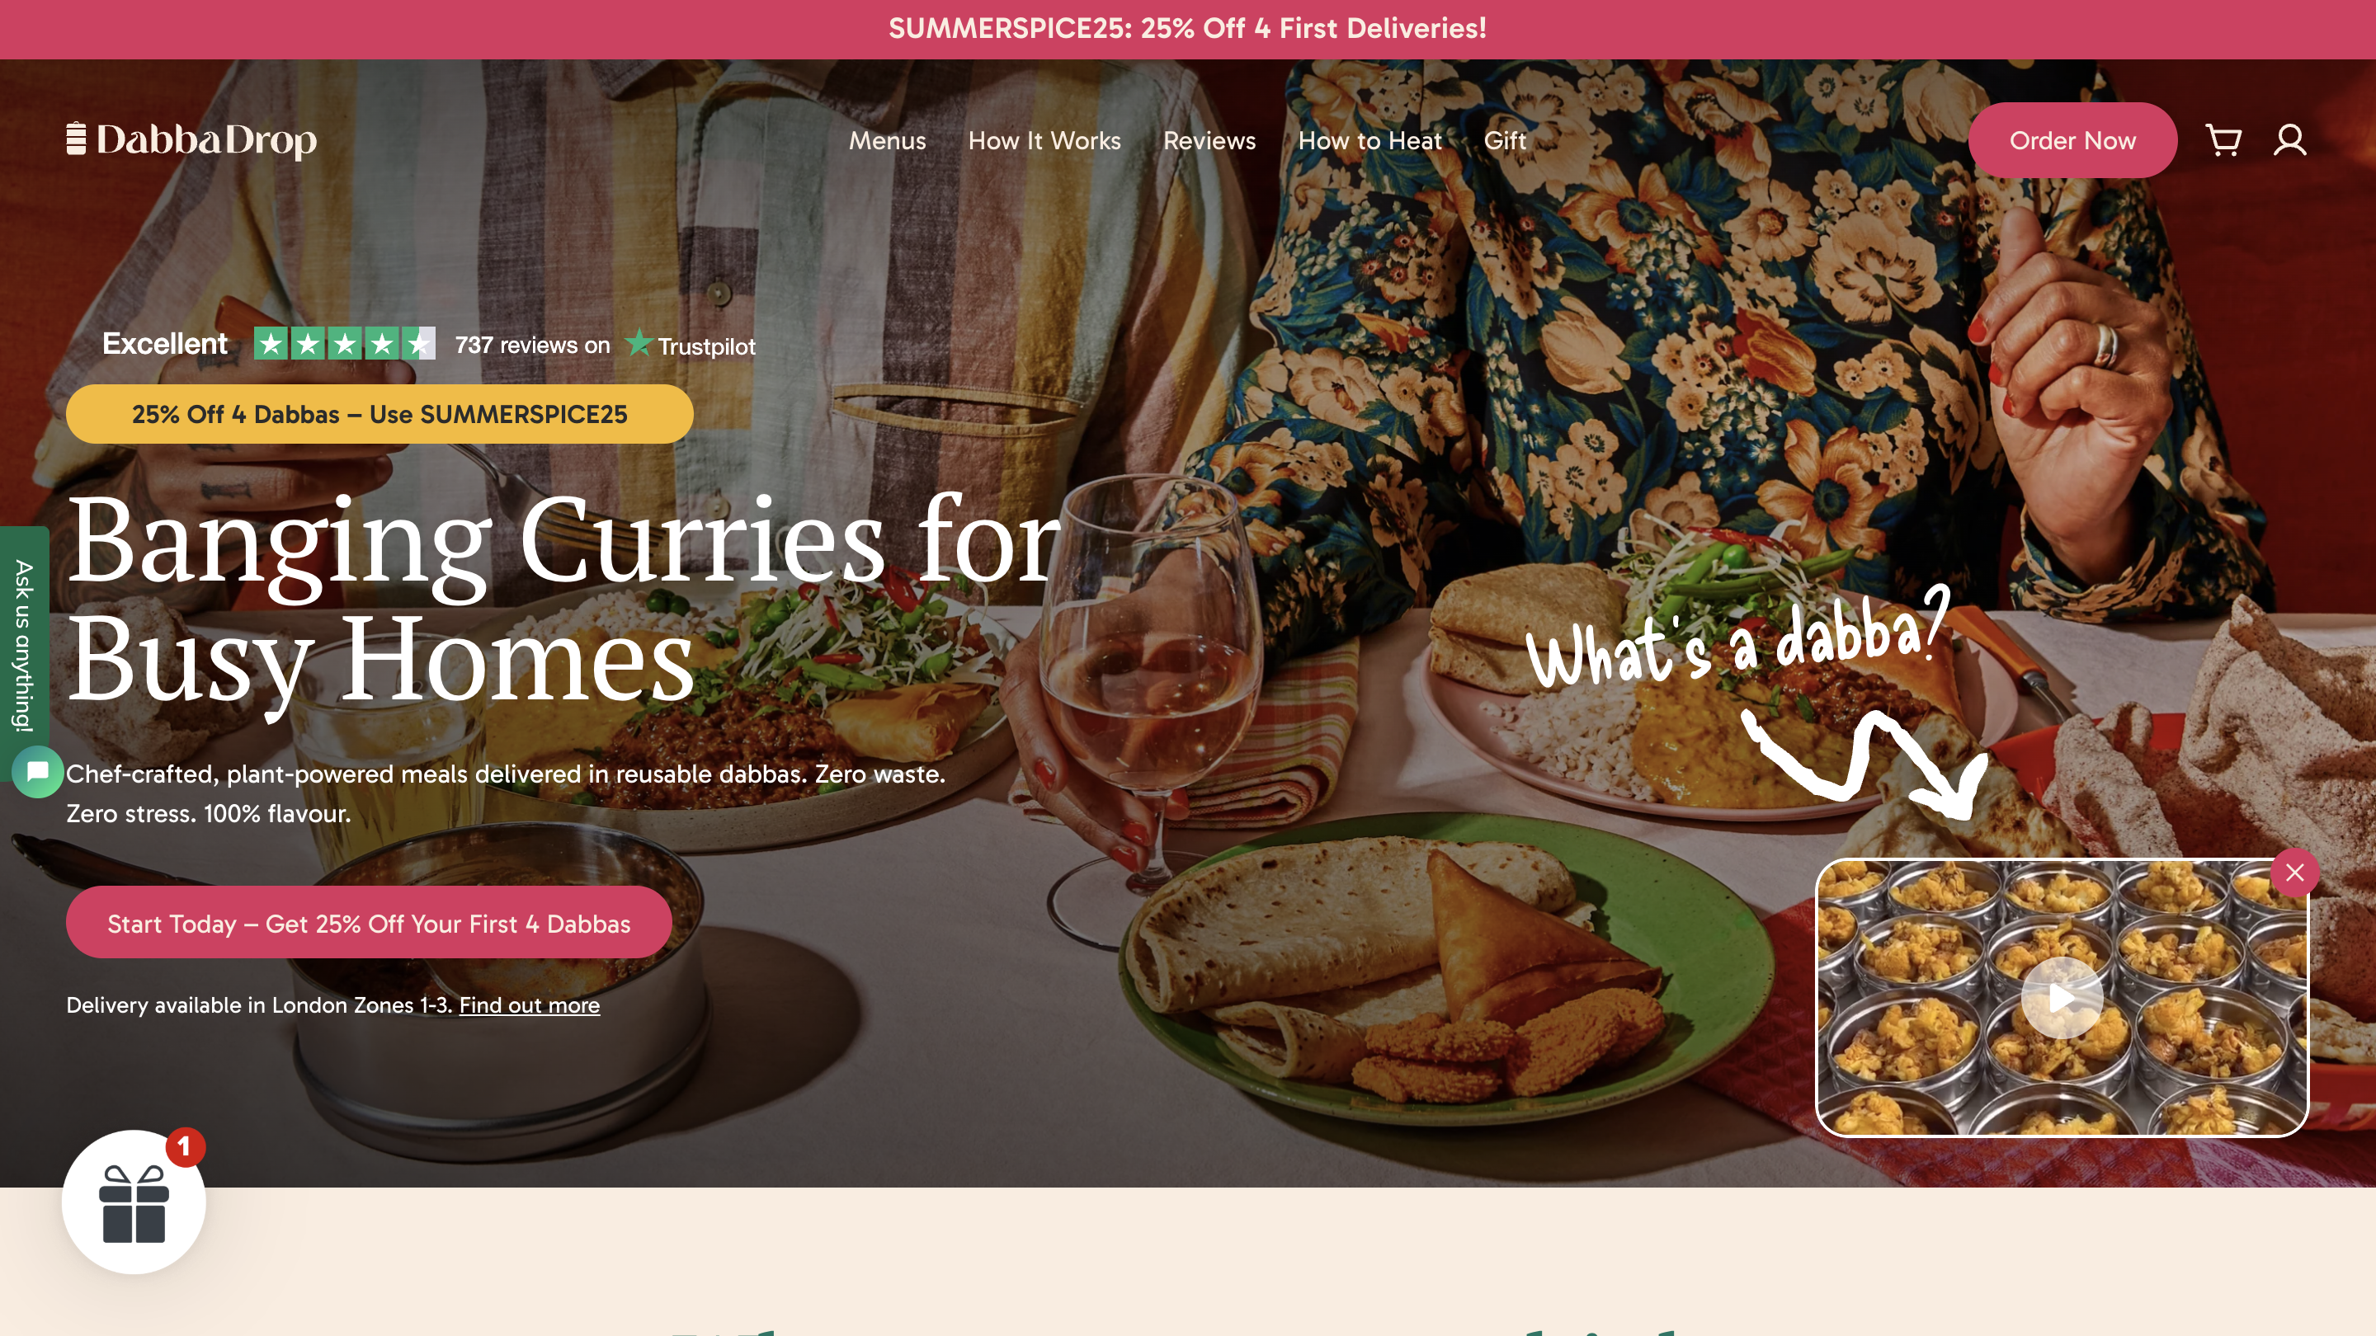Open the shopping cart icon
Image resolution: width=2376 pixels, height=1336 pixels.
pyautogui.click(x=2223, y=140)
